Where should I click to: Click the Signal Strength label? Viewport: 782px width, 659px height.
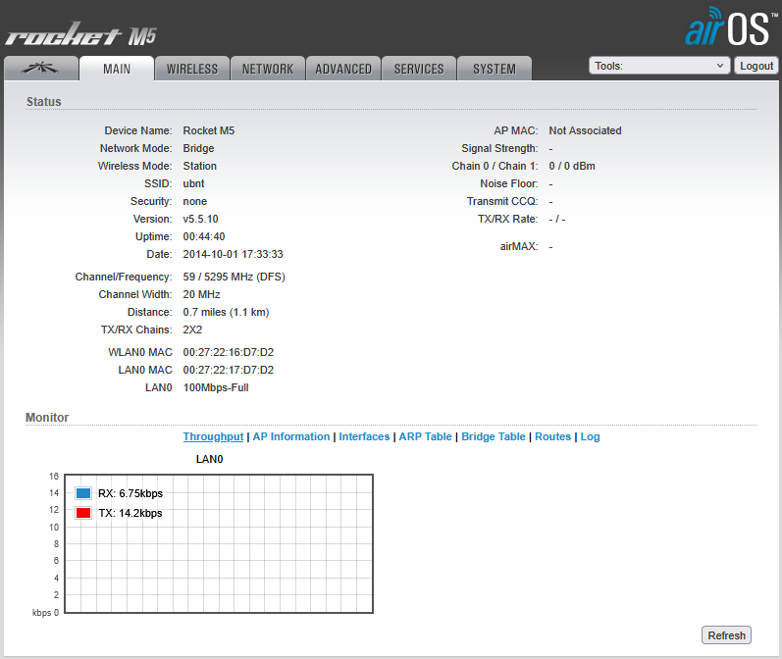[499, 148]
